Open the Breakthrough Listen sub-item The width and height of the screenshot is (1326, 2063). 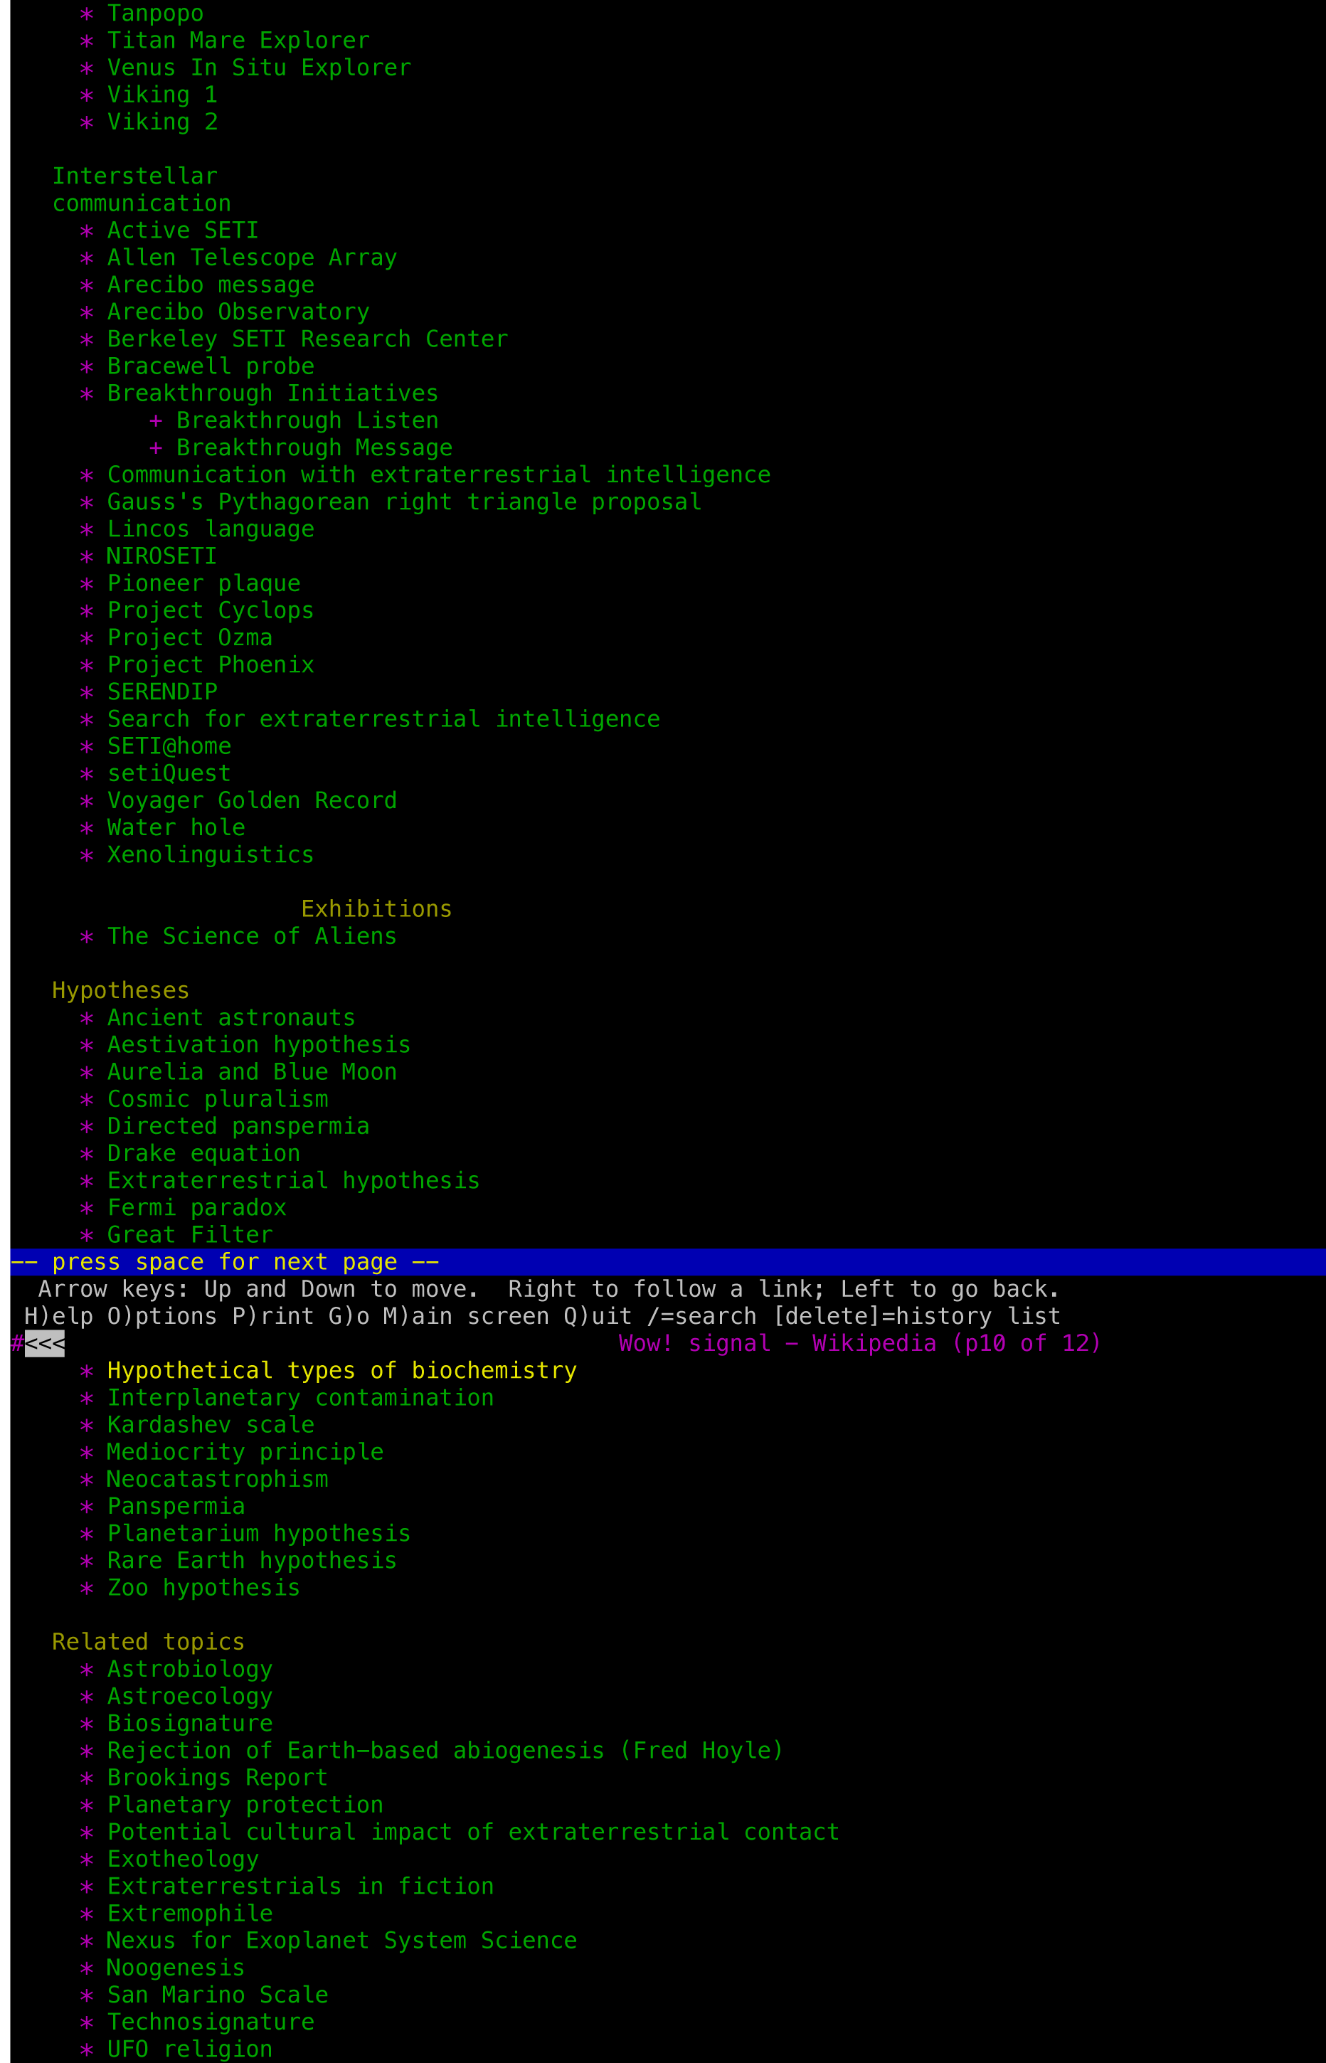pos(307,420)
